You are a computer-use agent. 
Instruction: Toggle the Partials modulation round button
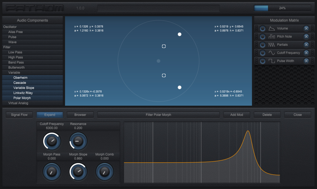(x=262, y=45)
